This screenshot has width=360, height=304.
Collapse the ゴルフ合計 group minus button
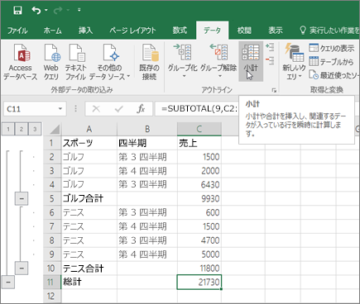[22, 198]
